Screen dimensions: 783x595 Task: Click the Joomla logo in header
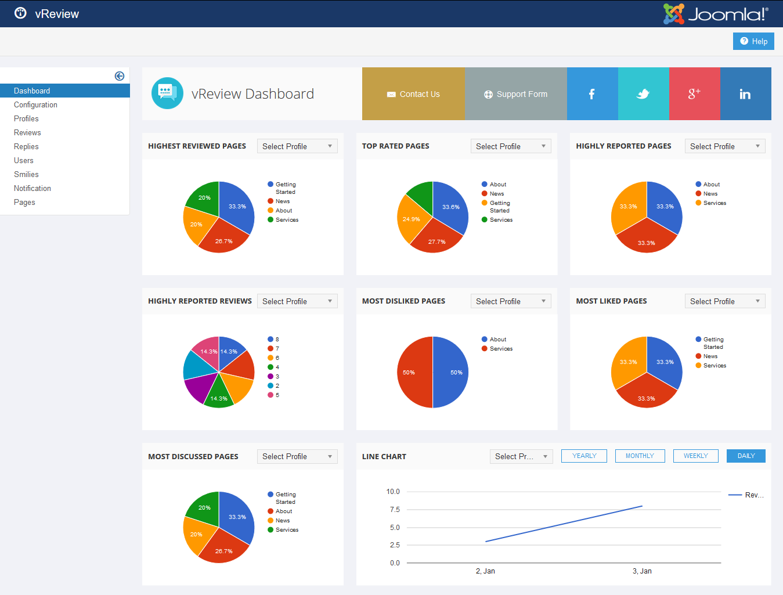coord(716,14)
